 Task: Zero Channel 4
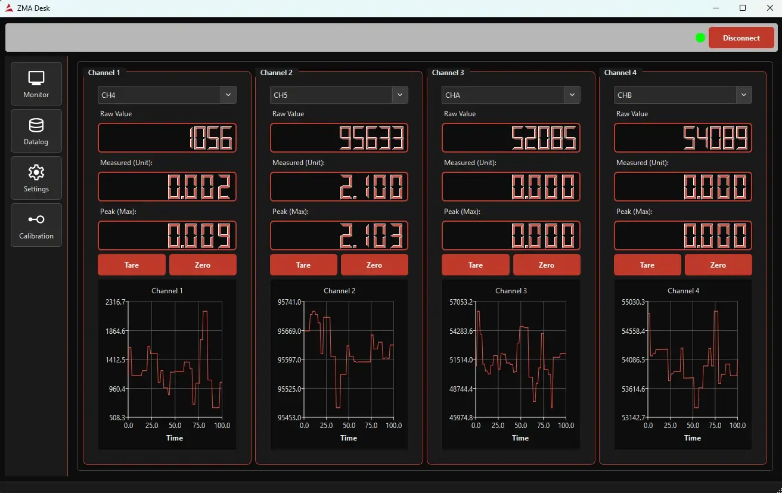[x=718, y=265]
